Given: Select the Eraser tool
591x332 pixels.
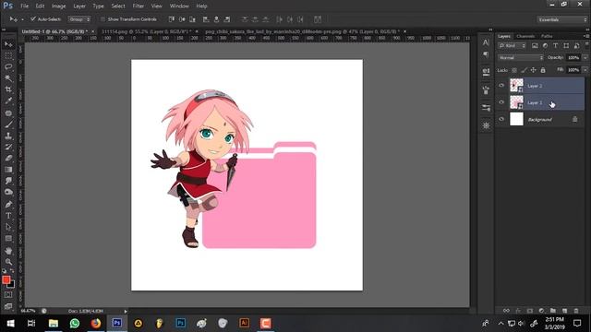Looking at the screenshot, I should pos(8,158).
